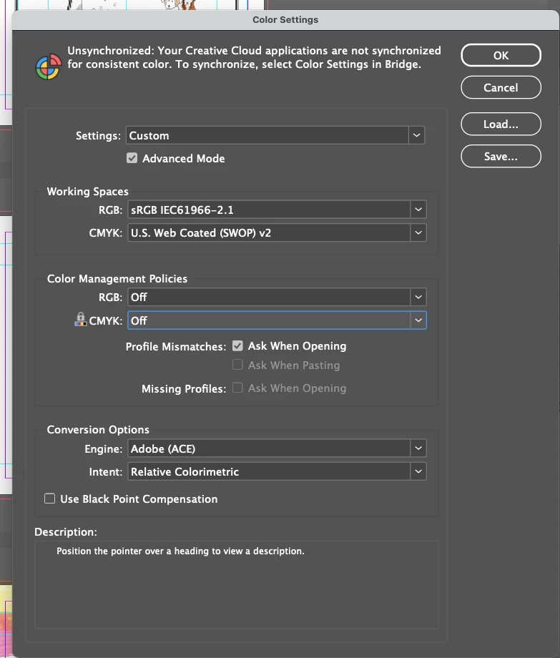Click the Working Spaces heading
The height and width of the screenshot is (658, 560).
pos(88,192)
